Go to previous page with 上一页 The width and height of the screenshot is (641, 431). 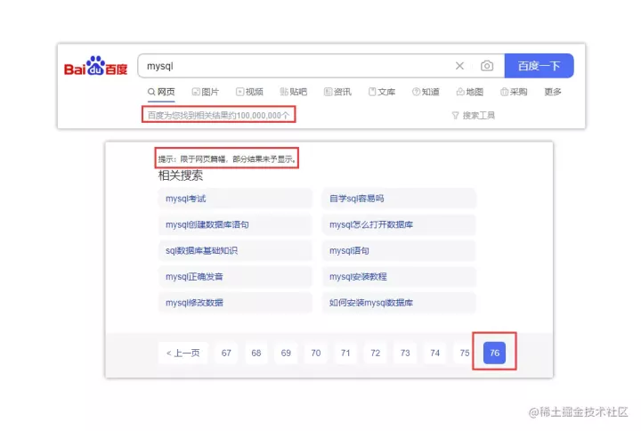pos(183,353)
